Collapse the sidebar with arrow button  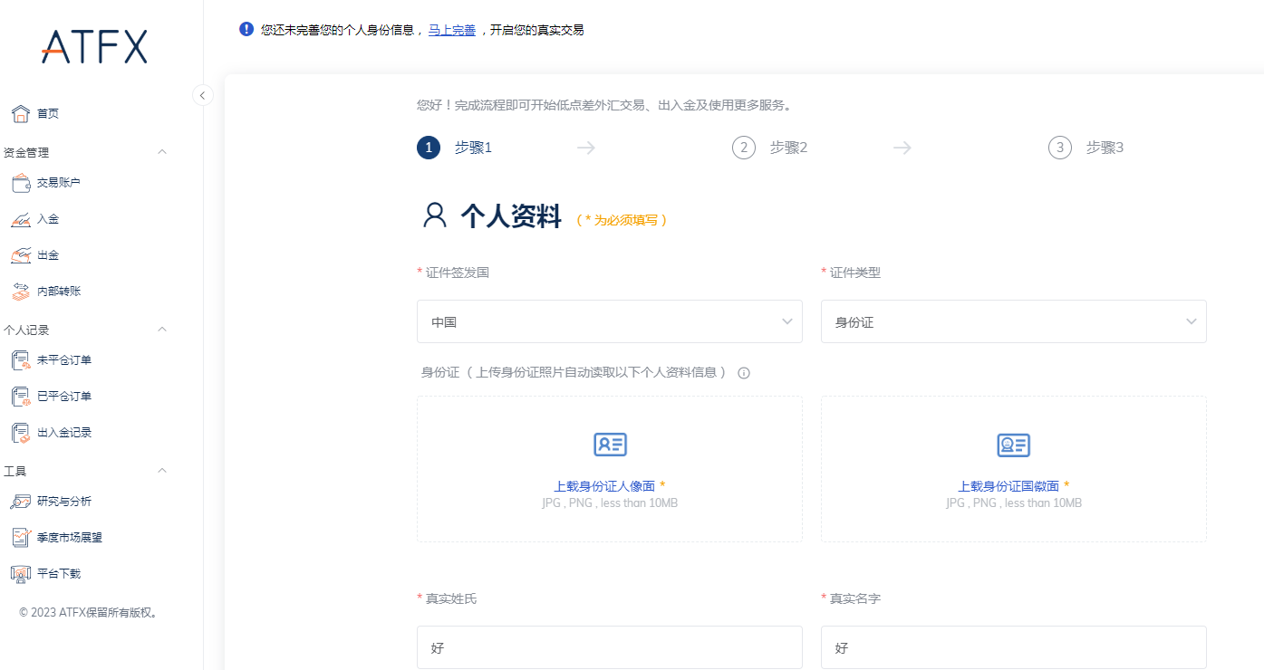203,95
